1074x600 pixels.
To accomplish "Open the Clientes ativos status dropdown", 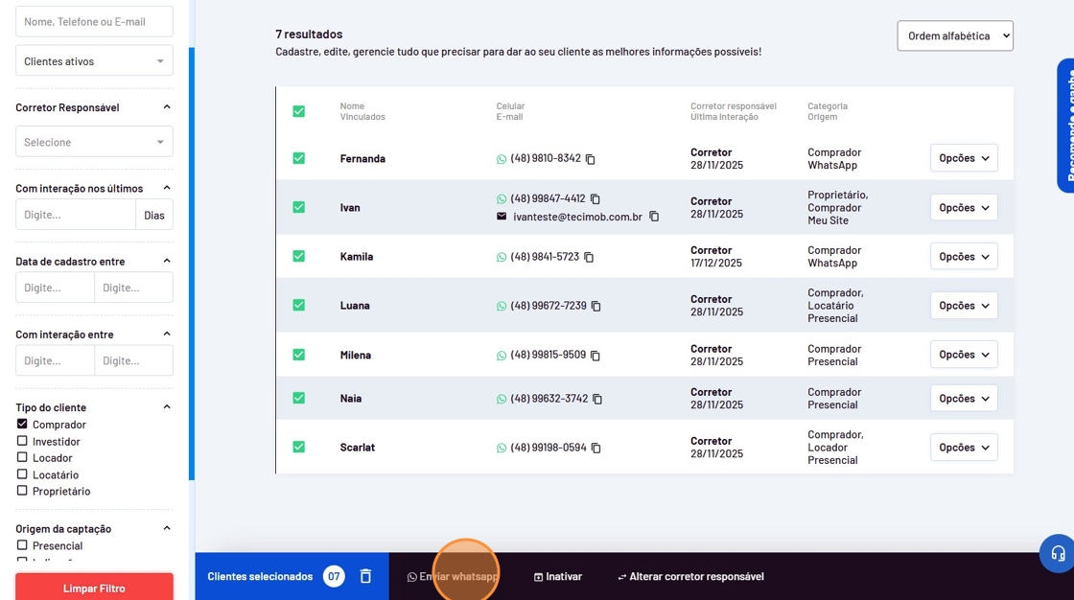I will (x=94, y=61).
